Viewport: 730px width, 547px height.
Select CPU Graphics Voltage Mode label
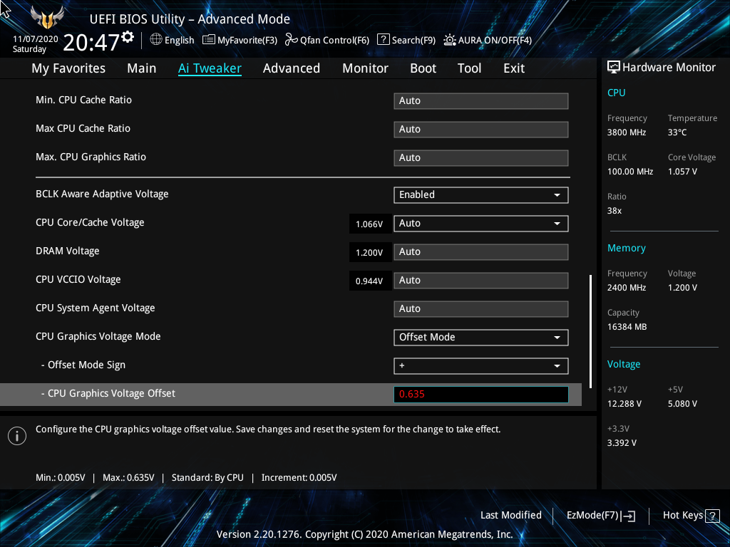(x=98, y=336)
